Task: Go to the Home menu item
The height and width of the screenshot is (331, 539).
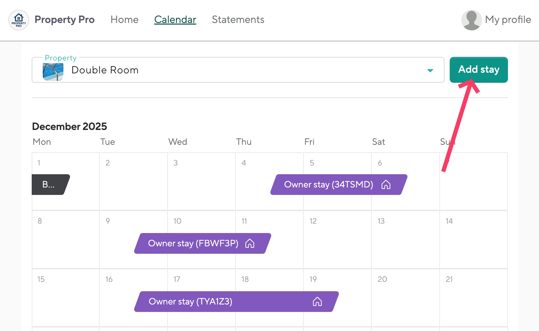Action: (x=125, y=20)
